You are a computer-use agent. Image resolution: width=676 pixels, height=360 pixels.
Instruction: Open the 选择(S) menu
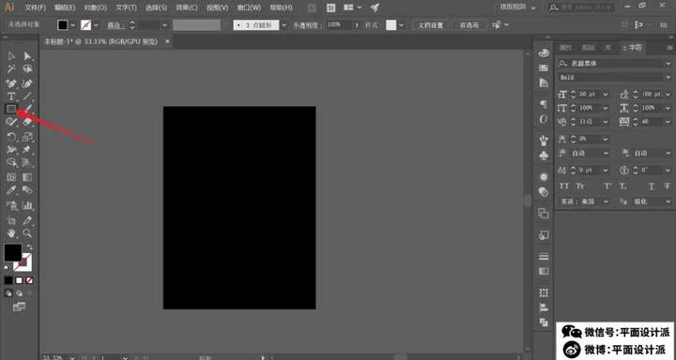click(x=156, y=7)
